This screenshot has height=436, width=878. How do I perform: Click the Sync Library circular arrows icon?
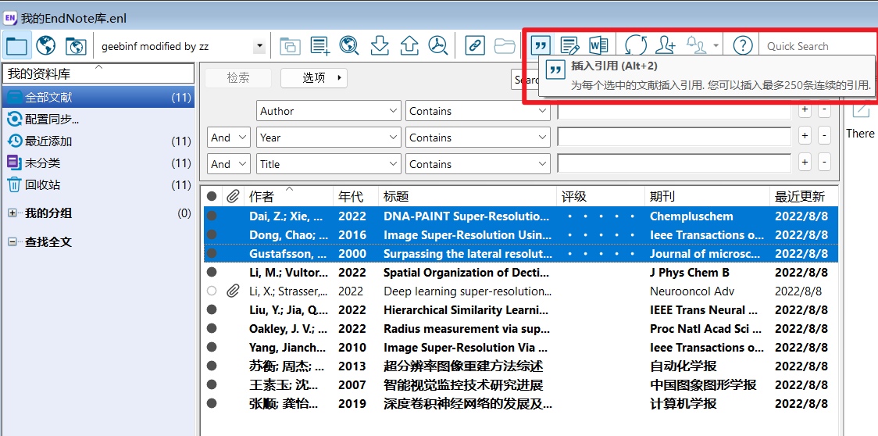[636, 45]
